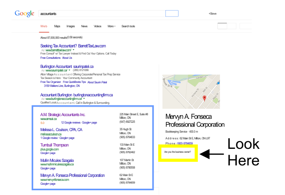Viewport: 285px width, 195px height.
Task: Click the Google logo
Action: (25, 13)
